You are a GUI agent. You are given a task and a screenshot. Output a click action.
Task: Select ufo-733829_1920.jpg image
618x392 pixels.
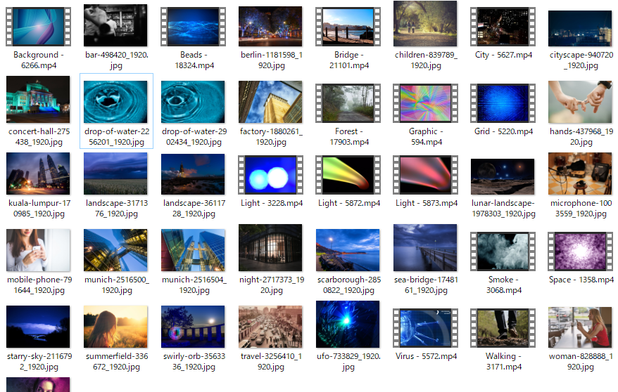tap(348, 325)
